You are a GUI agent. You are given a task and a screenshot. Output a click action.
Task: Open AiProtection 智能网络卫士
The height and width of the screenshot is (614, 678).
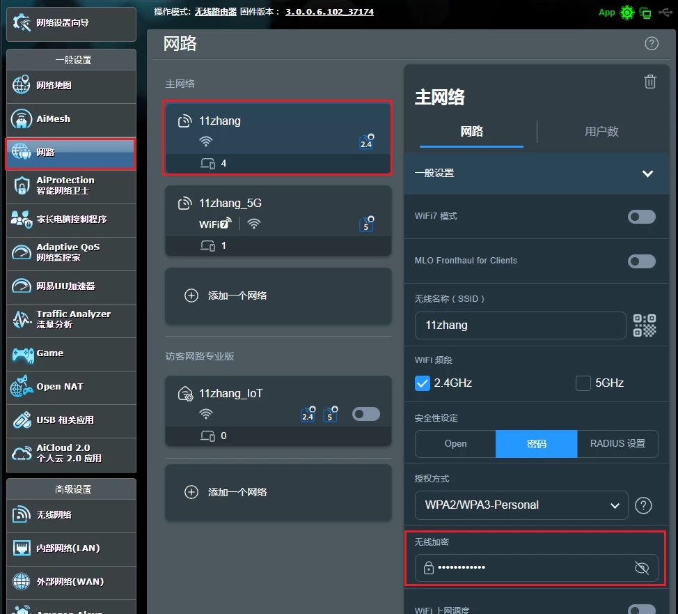click(x=70, y=186)
